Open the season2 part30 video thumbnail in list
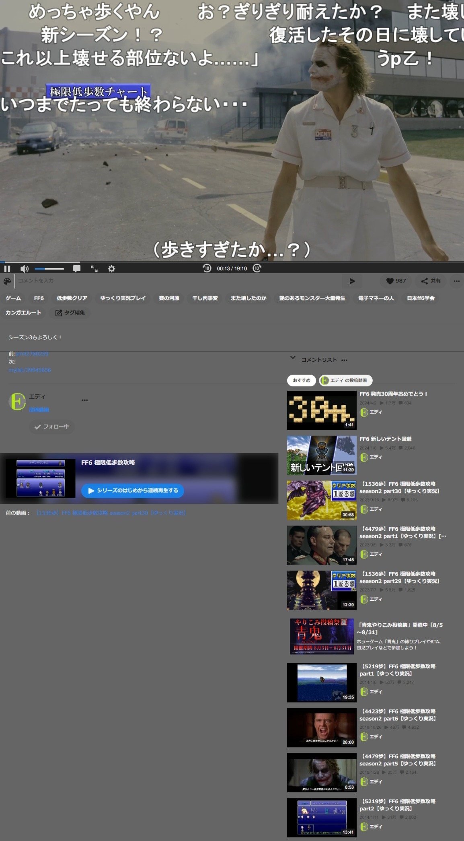Image resolution: width=464 pixels, height=841 pixels. tap(322, 500)
